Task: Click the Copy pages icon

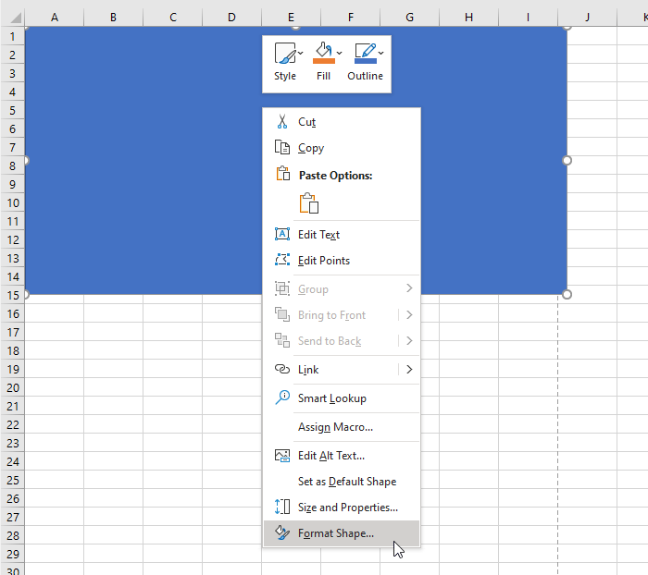Action: tap(282, 147)
